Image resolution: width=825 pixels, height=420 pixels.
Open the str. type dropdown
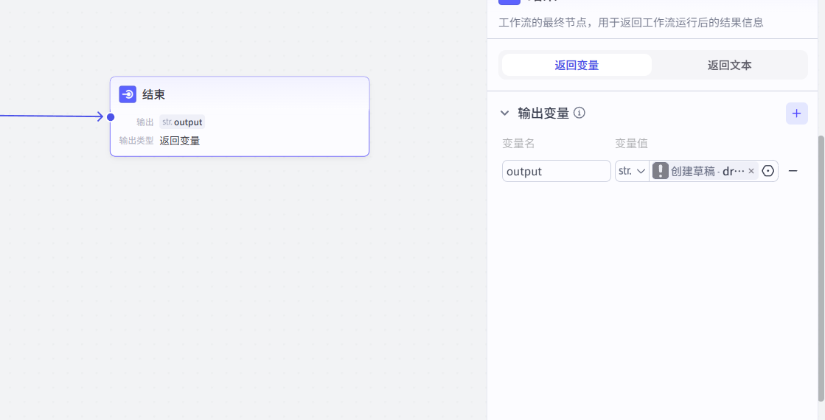tap(632, 171)
